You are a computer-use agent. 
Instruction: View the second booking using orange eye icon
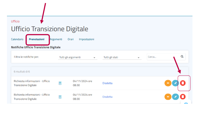click(168, 97)
